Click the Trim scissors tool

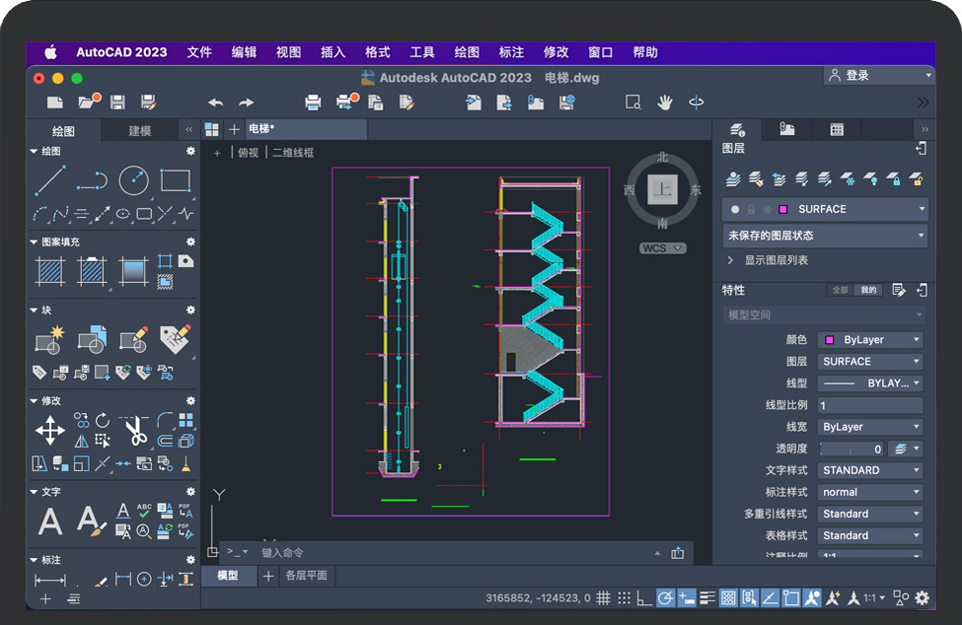pos(134,430)
